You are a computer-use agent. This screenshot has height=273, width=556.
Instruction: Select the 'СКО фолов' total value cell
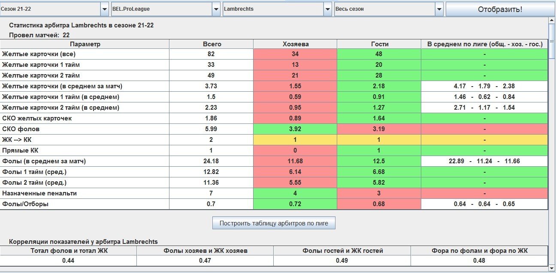point(211,129)
